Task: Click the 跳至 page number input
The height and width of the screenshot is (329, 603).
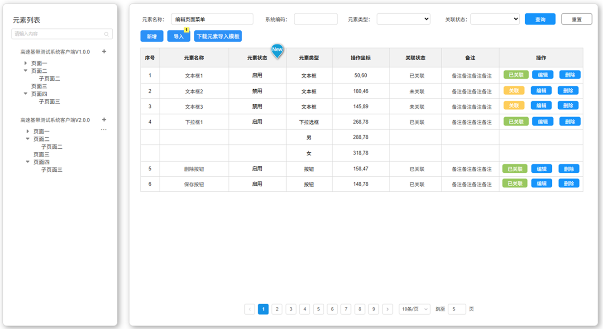Action: tap(457, 309)
